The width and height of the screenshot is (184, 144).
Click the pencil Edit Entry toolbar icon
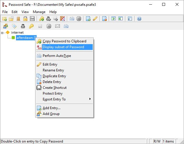(95, 19)
